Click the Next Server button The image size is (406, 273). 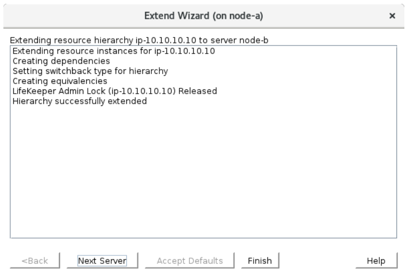point(102,261)
